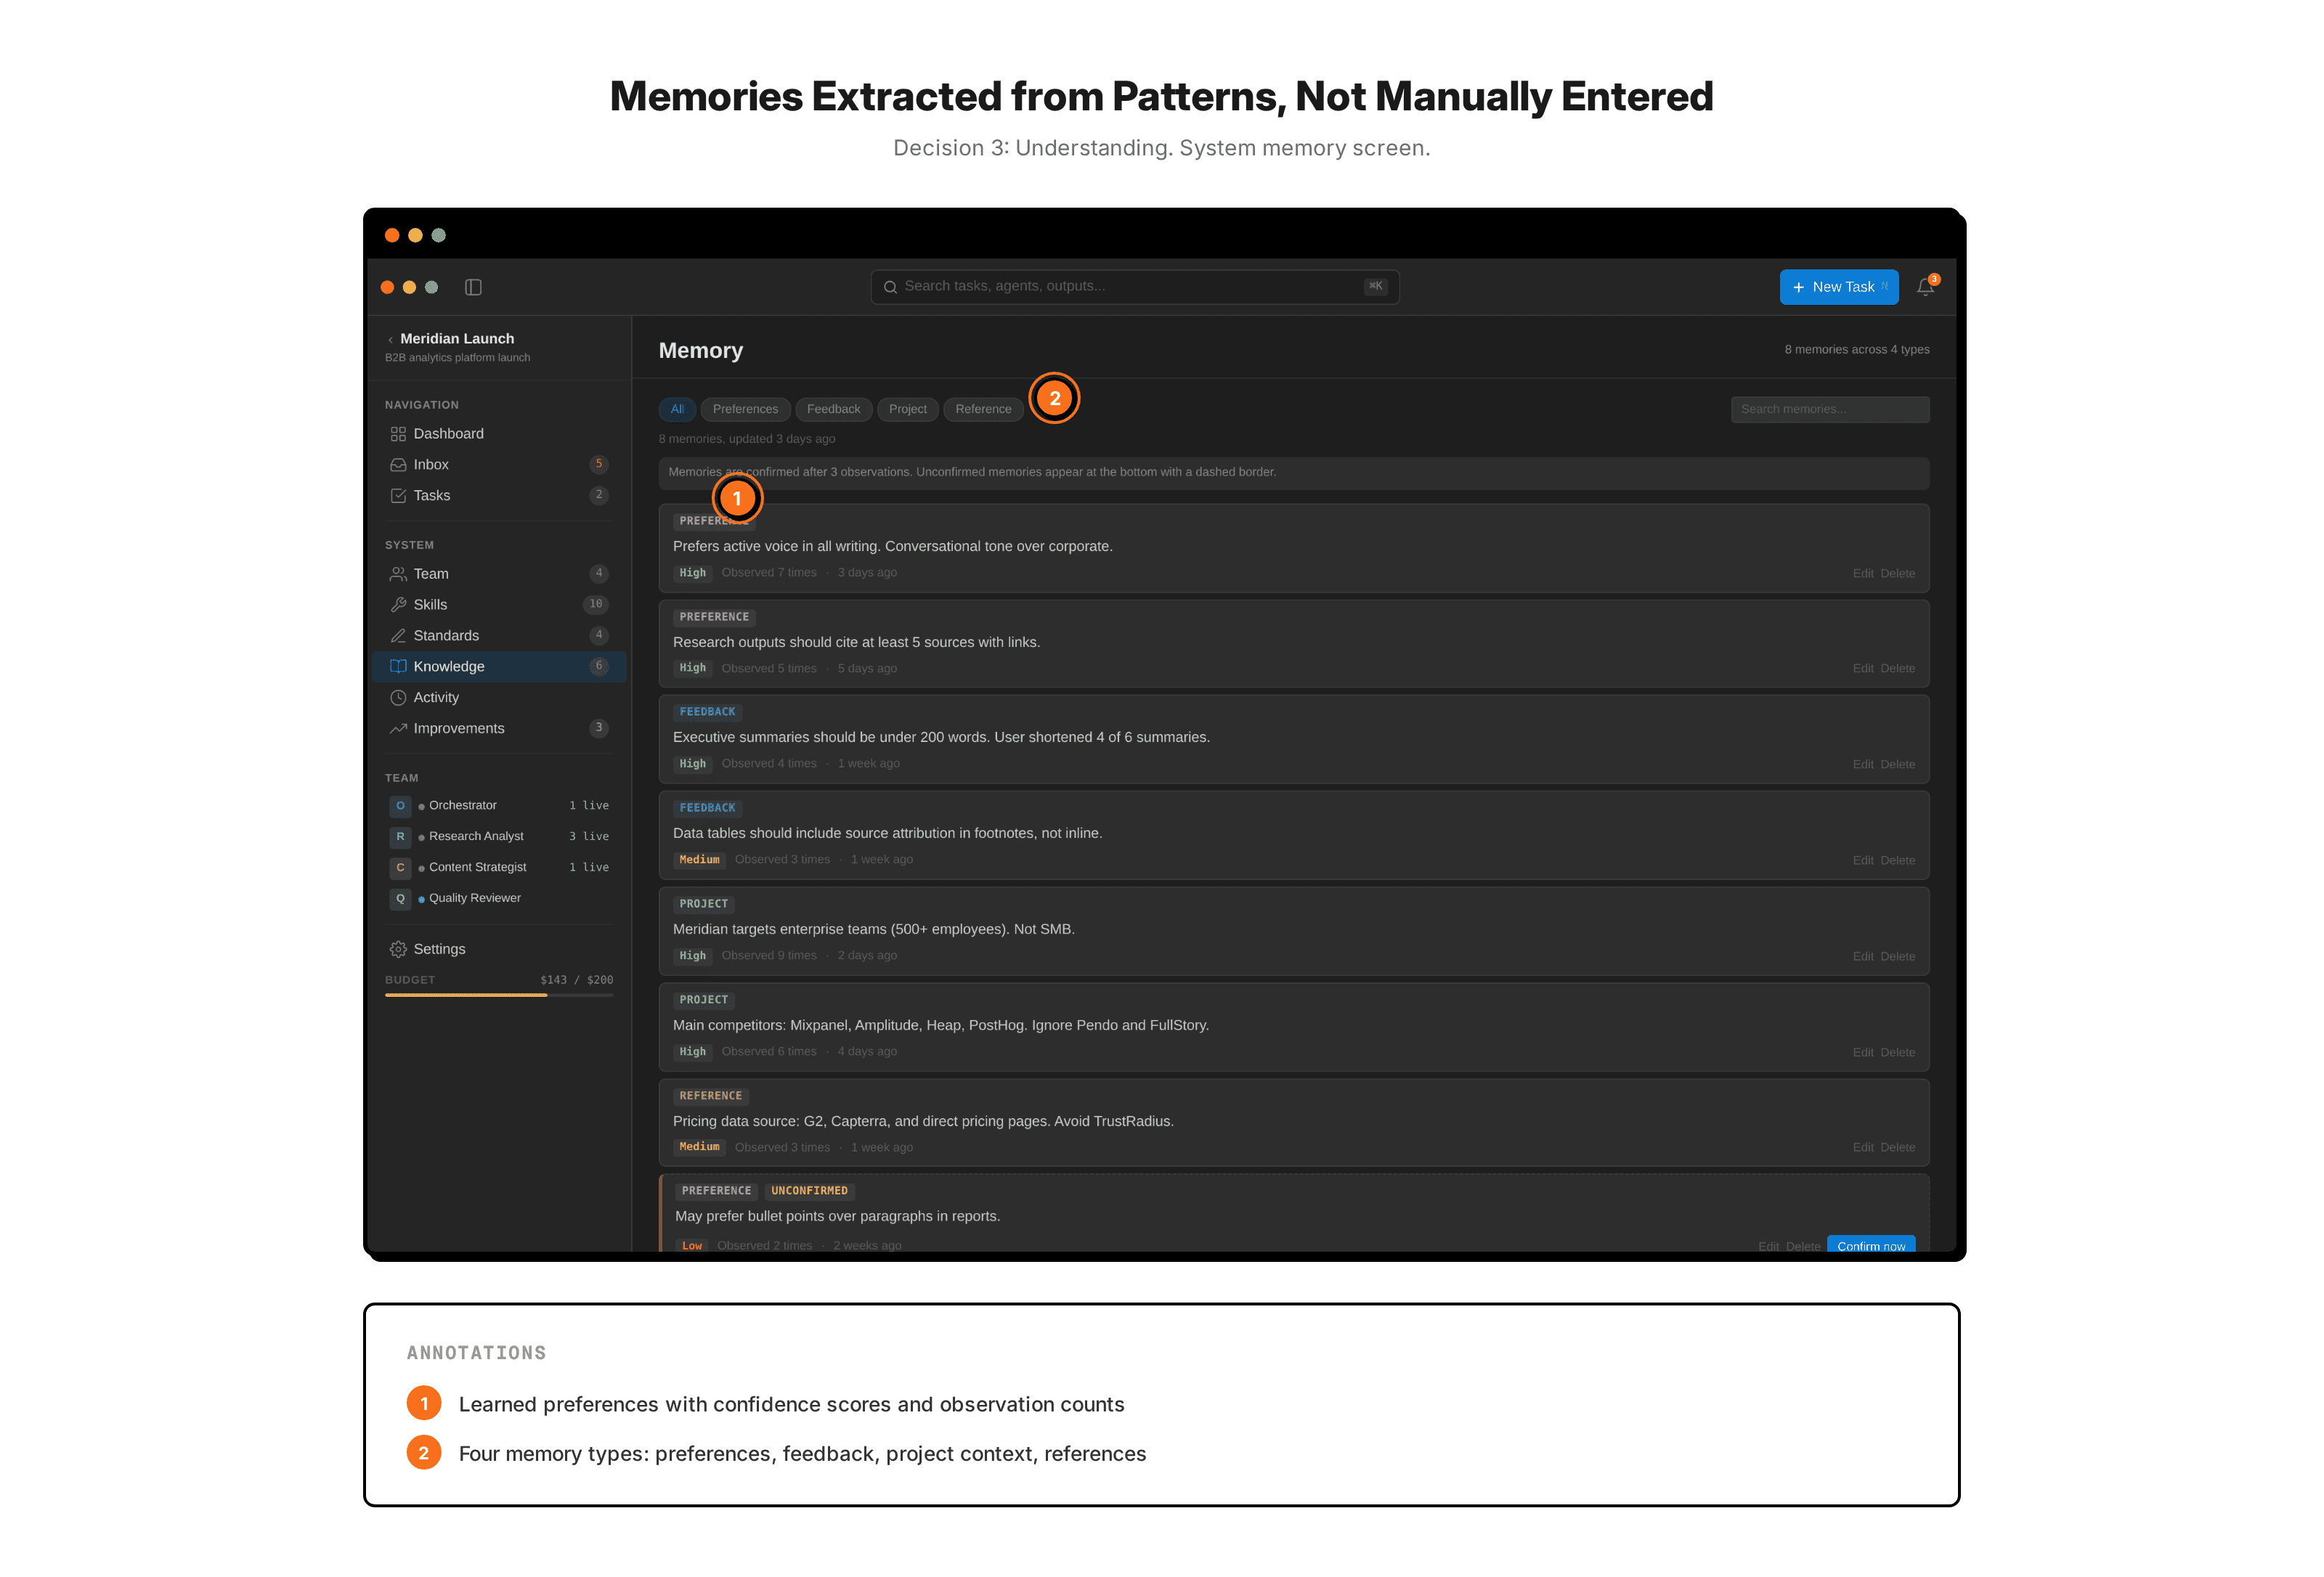Click the UNCONFIRMED badge
2324x1577 pixels.
809,1191
